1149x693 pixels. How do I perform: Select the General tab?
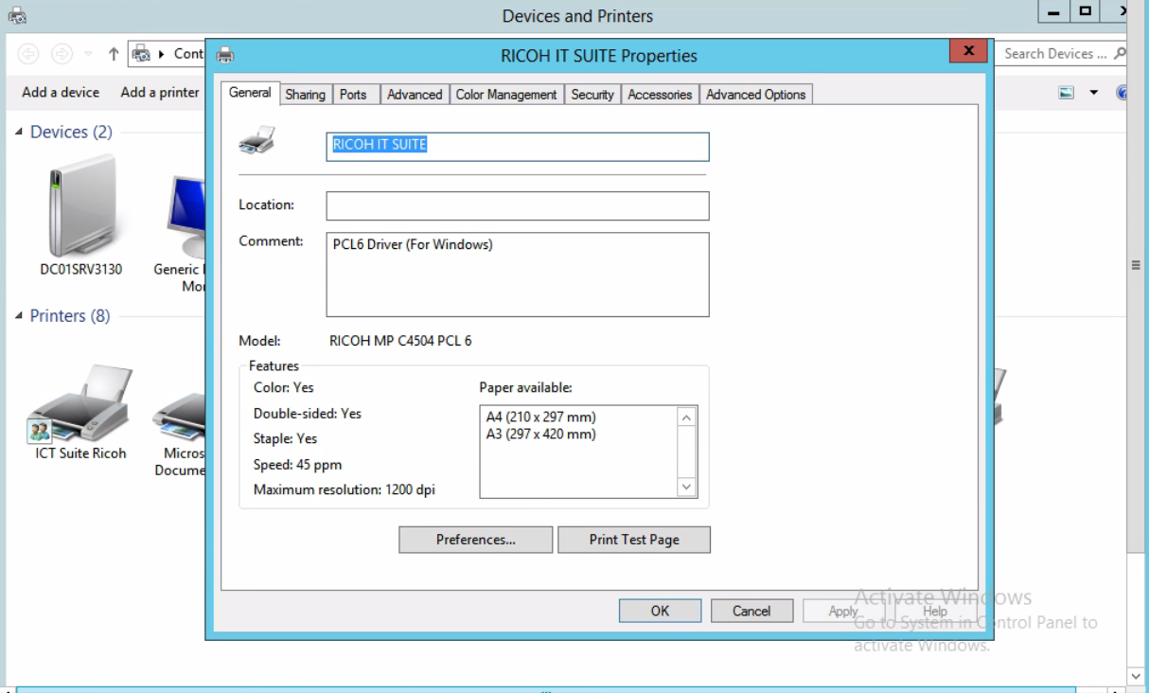coord(250,93)
